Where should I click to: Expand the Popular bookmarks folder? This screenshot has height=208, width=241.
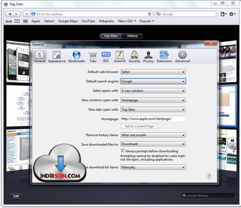147,21
